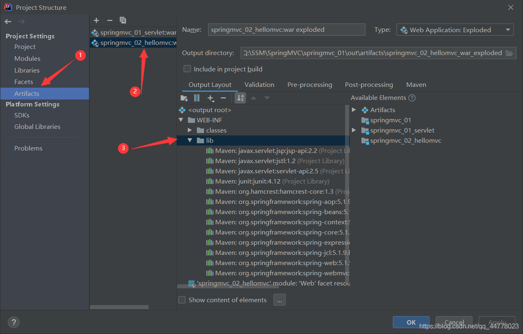
Task: Click the OK button
Action: [411, 322]
